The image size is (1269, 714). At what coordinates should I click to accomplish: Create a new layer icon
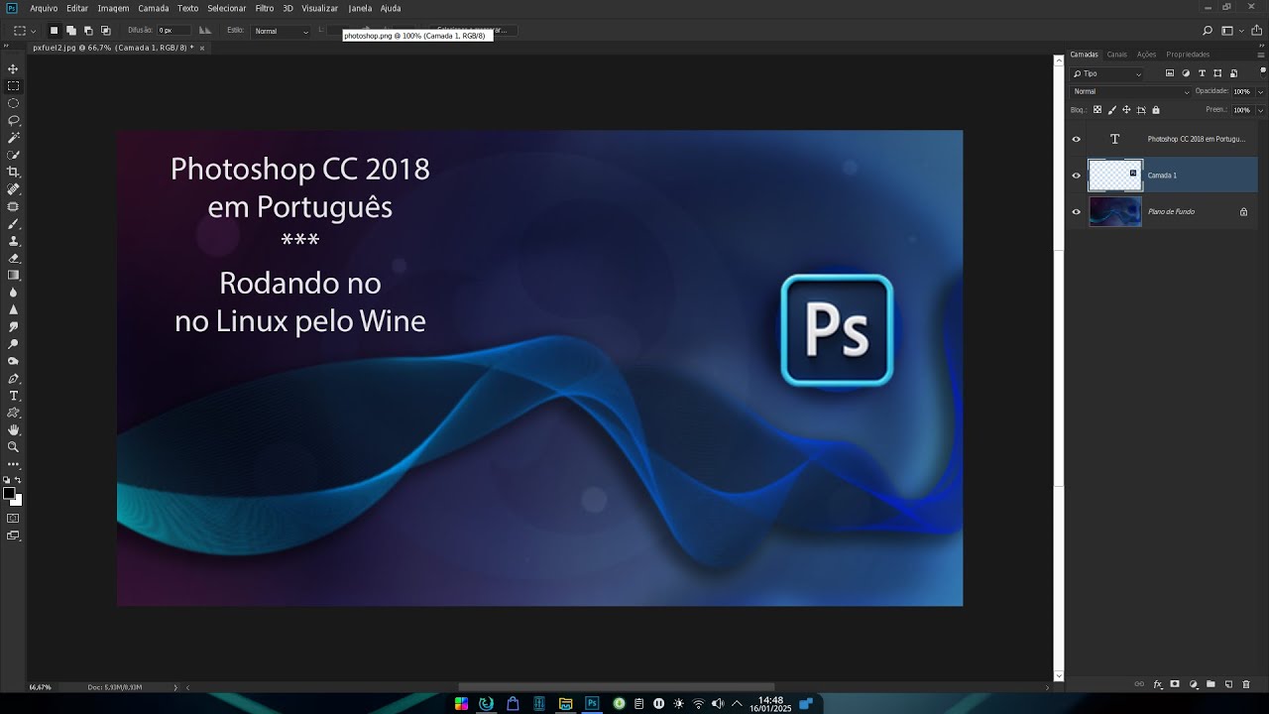pos(1228,684)
